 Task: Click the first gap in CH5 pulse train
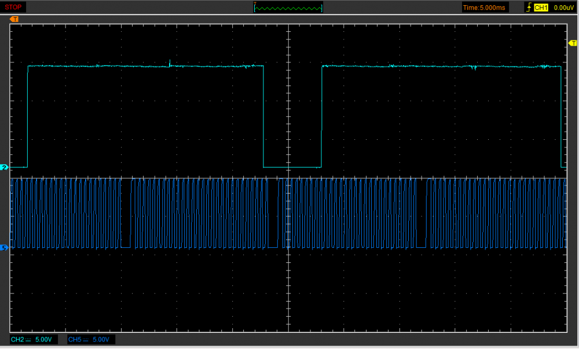(x=126, y=247)
